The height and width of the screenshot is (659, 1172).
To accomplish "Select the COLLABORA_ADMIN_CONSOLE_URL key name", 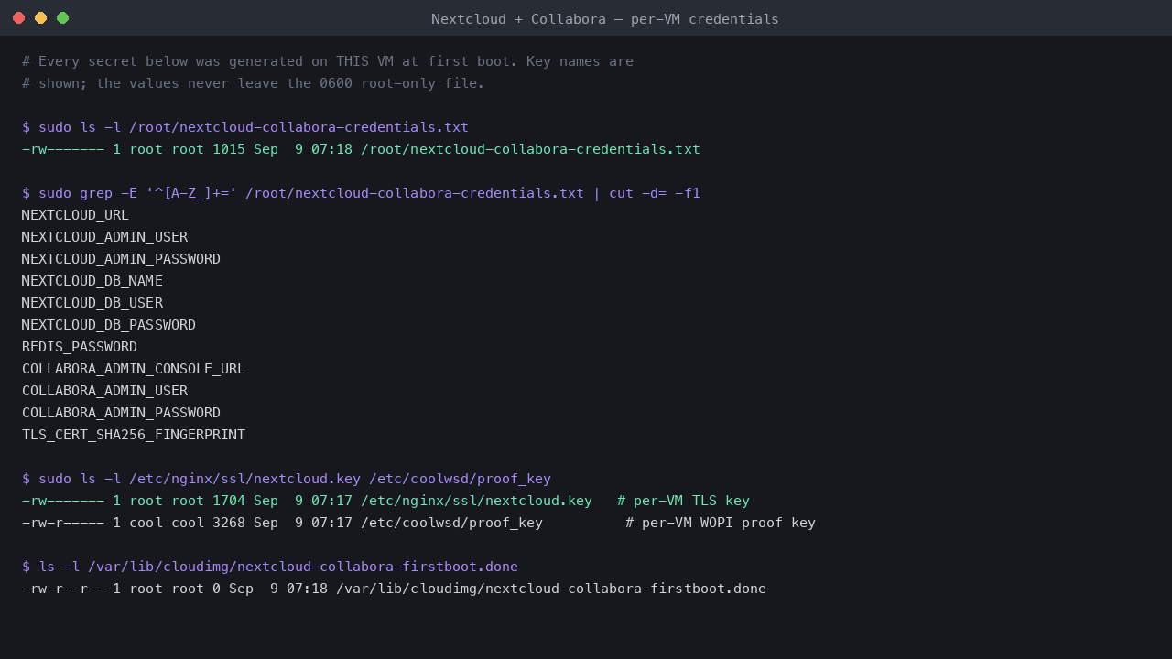I will point(134,369).
